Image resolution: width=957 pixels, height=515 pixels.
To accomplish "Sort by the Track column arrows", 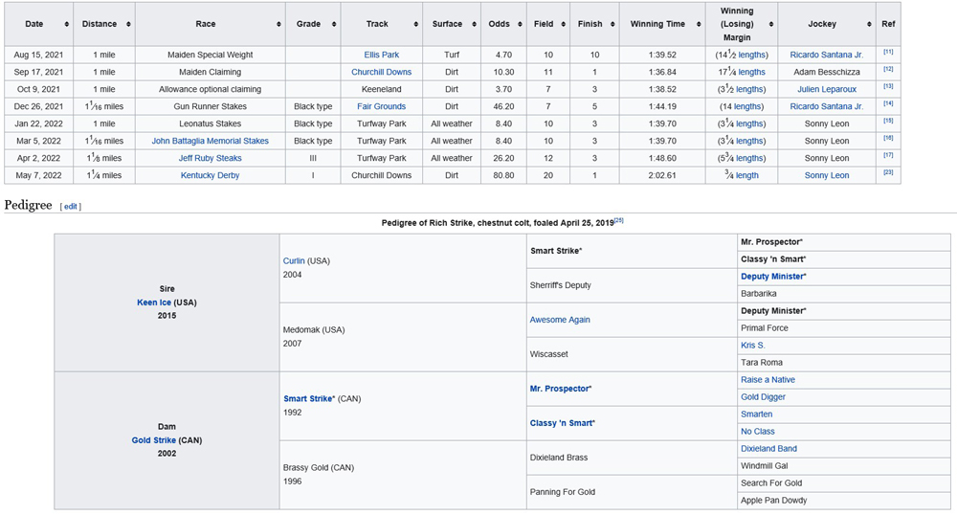I will coord(415,24).
